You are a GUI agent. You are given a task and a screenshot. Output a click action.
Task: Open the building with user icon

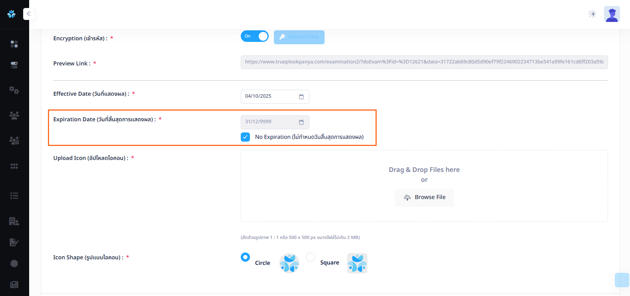tap(14, 221)
